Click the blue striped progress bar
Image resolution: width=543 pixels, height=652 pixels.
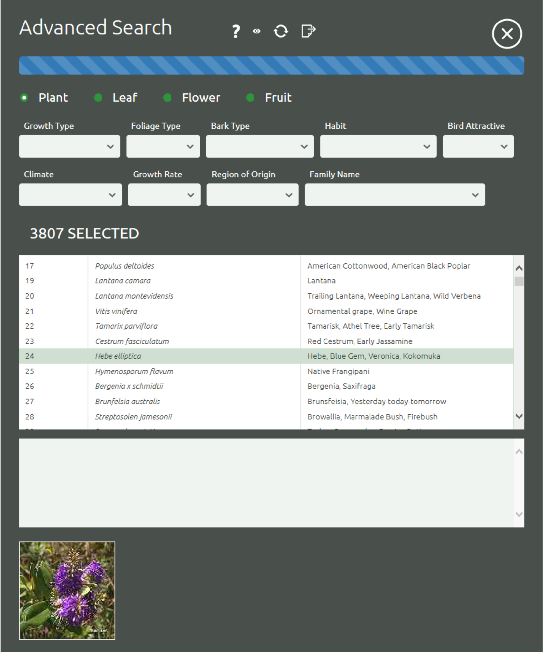272,66
